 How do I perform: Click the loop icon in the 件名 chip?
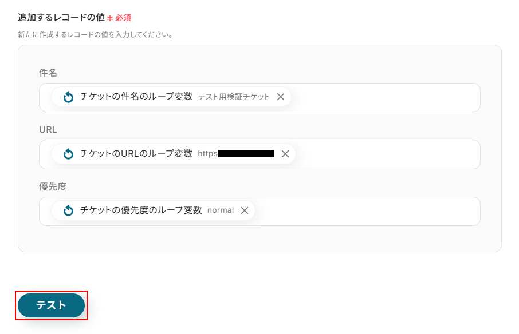click(x=68, y=97)
